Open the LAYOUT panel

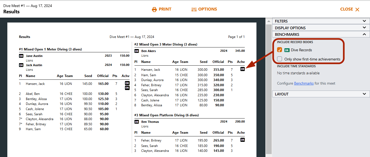321,94
